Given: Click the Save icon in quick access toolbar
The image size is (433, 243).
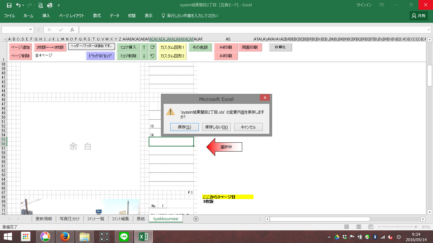Looking at the screenshot, I should click(x=9, y=5).
